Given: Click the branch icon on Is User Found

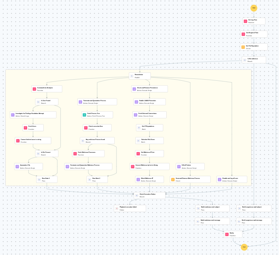Looking at the screenshot, I should click(x=38, y=102).
